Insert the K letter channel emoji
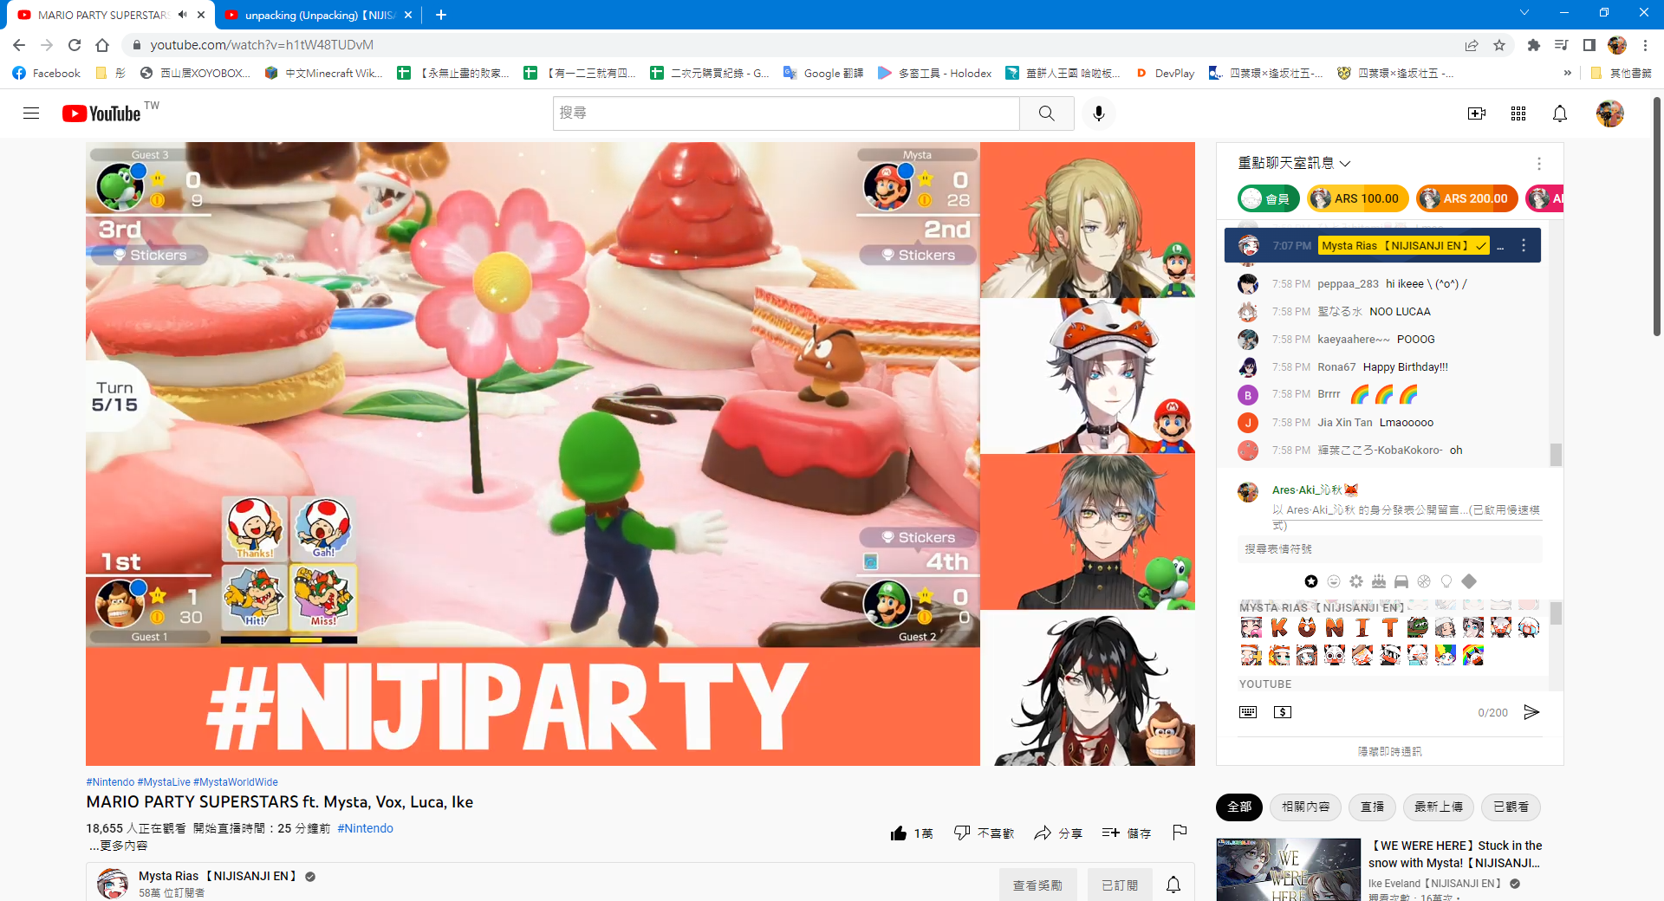The image size is (1664, 901). [x=1279, y=627]
